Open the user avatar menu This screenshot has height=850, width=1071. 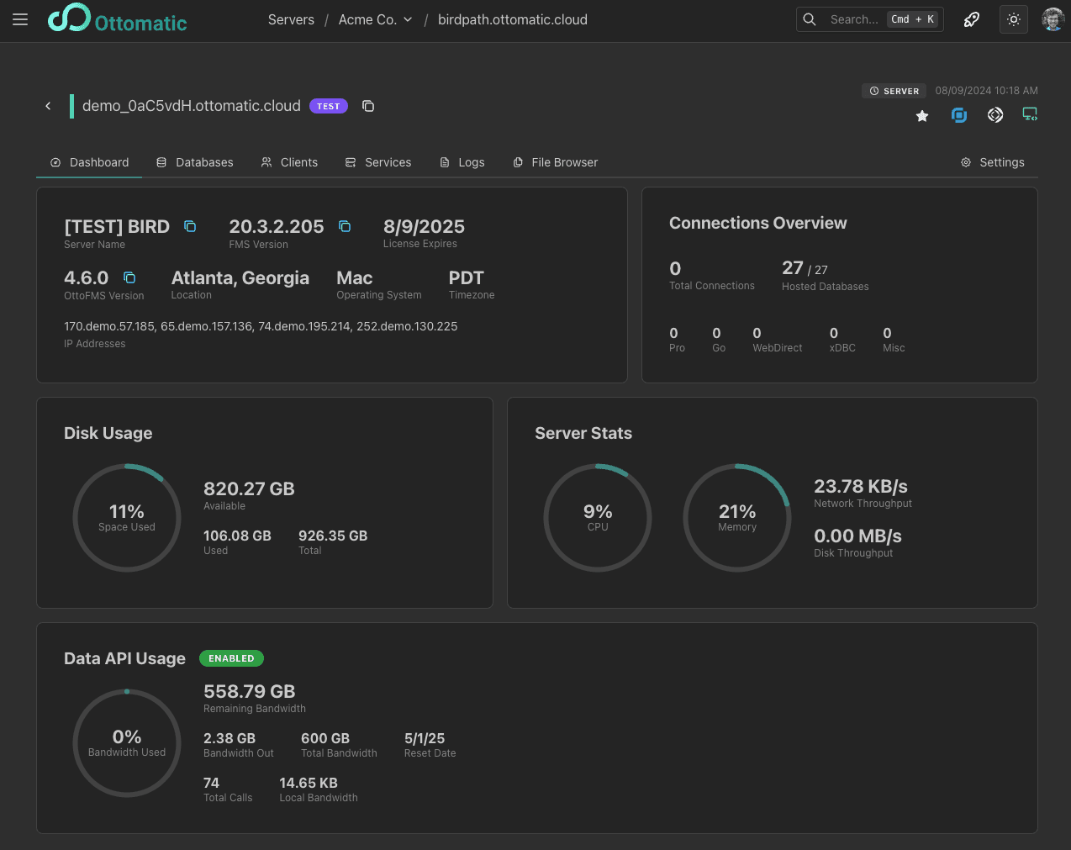pyautogui.click(x=1053, y=19)
